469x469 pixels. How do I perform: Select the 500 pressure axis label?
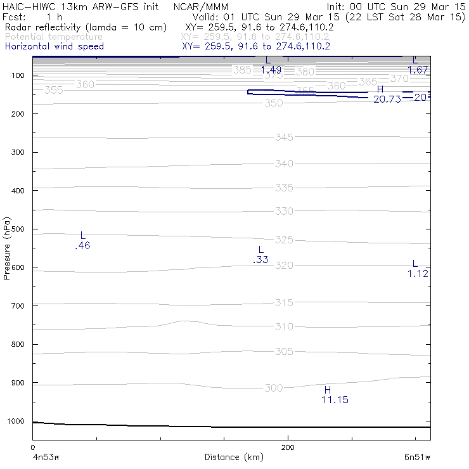[x=18, y=229]
